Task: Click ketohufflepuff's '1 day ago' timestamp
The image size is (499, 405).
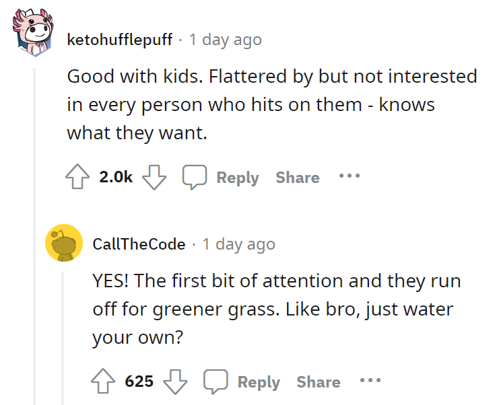Action: point(226,40)
